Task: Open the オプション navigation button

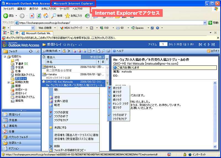Action: tap(21, 148)
